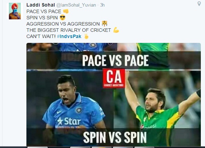Screen dimensions: 205x148
Task: Open the @IamSohal_Yuvian handle
Action: pos(76,5)
